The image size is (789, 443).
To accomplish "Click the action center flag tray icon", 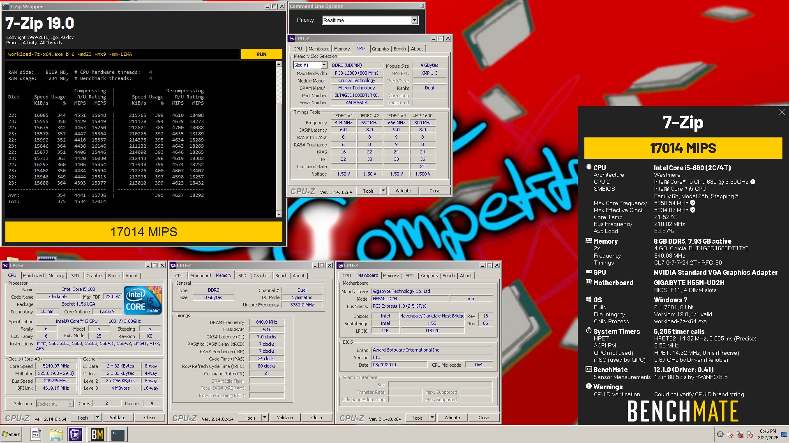I will tap(750, 434).
